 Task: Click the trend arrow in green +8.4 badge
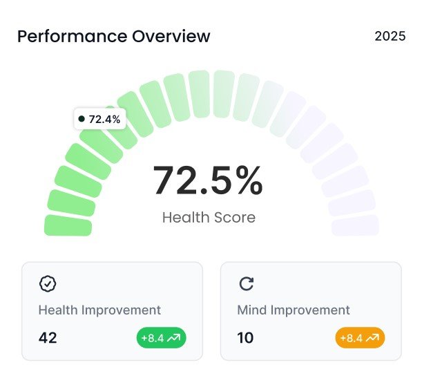pos(173,338)
